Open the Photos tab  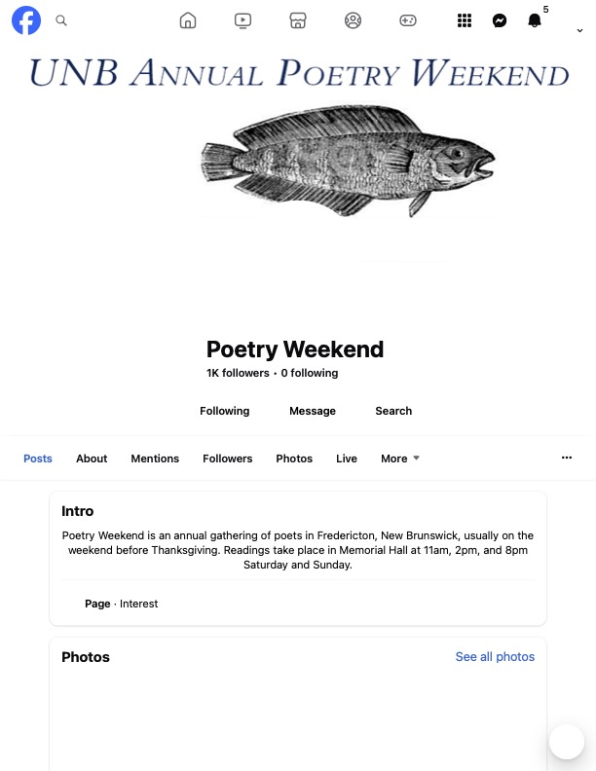click(294, 459)
